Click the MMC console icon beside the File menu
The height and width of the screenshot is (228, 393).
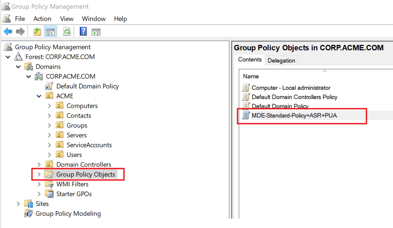[x=6, y=18]
